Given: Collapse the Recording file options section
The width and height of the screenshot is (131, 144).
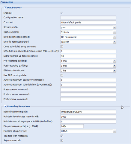Looking at the screenshot, I should [5, 106].
